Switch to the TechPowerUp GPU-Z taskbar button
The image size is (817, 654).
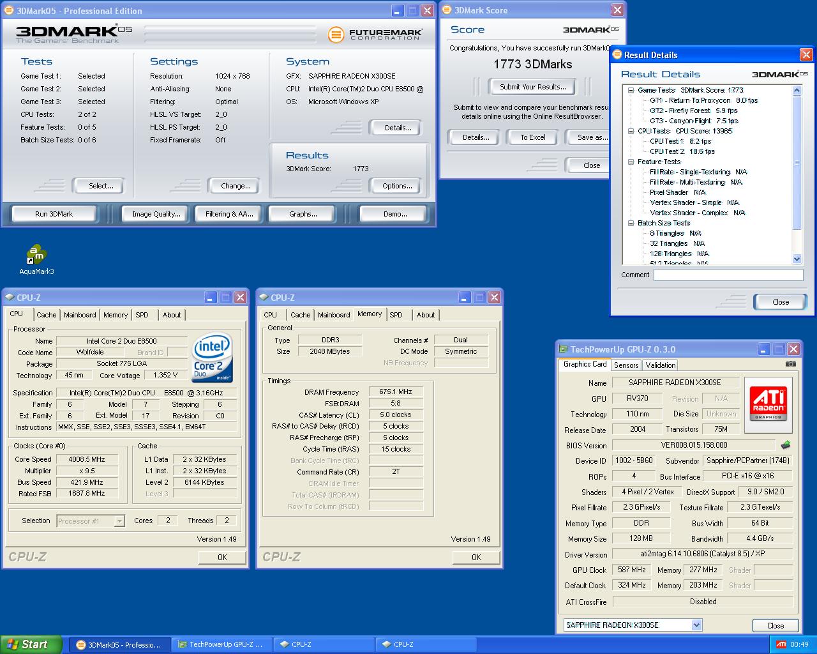click(x=221, y=644)
